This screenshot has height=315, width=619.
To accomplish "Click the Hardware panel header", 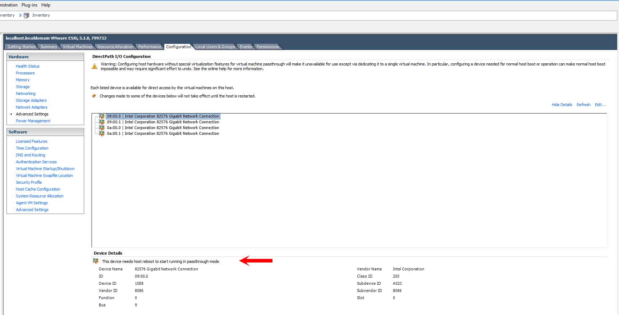I will (45, 57).
